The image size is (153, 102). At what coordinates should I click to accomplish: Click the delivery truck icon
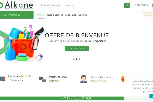(x=3, y=79)
